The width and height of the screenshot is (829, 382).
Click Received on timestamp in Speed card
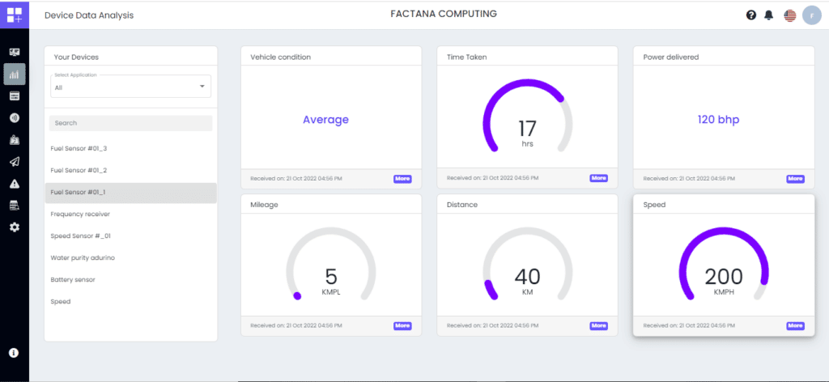pyautogui.click(x=689, y=326)
